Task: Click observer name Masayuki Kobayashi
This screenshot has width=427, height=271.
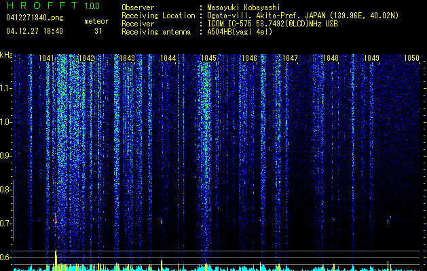Action: [244, 7]
